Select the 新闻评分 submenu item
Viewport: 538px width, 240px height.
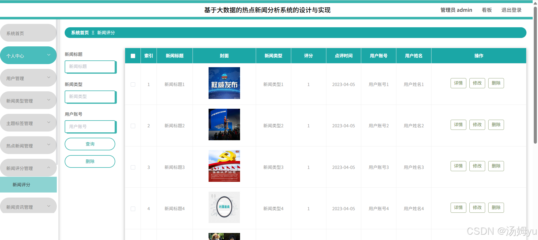click(28, 185)
